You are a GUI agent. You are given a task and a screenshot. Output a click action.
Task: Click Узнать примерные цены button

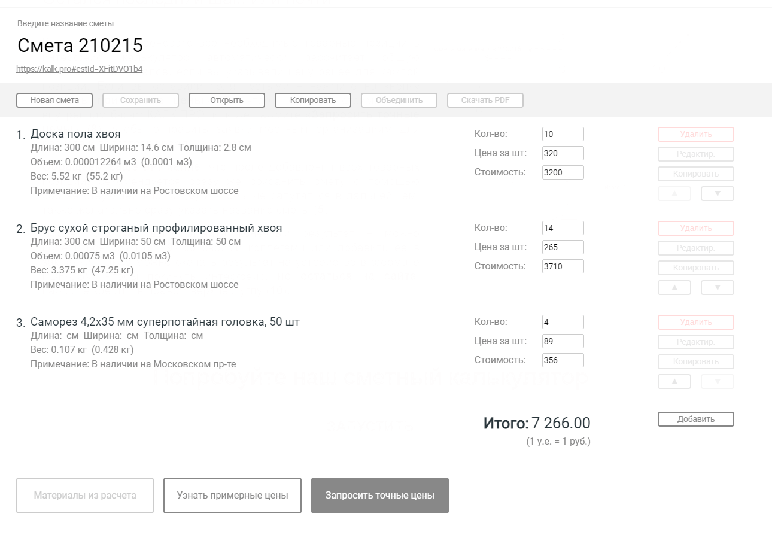[x=232, y=496]
